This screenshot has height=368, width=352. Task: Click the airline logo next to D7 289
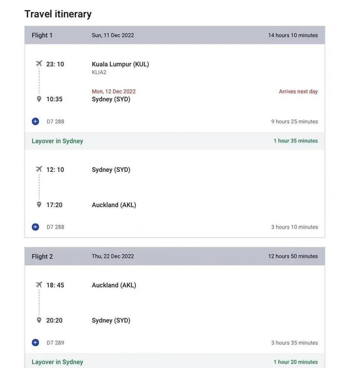[x=36, y=343]
